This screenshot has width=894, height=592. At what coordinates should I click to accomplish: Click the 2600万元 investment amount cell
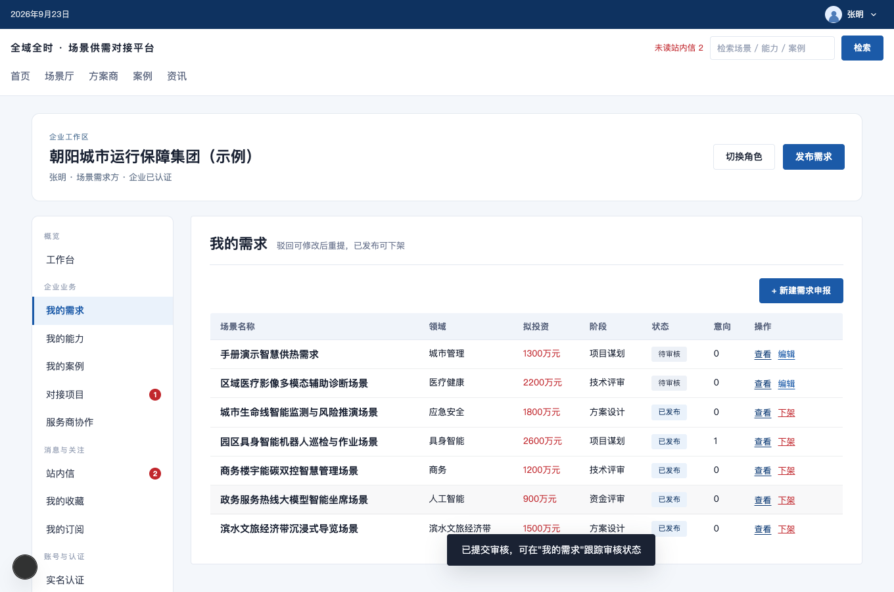tap(542, 441)
